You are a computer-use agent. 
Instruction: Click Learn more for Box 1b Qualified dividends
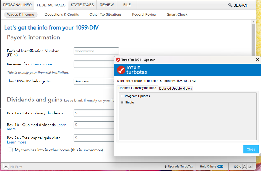tap(37, 127)
